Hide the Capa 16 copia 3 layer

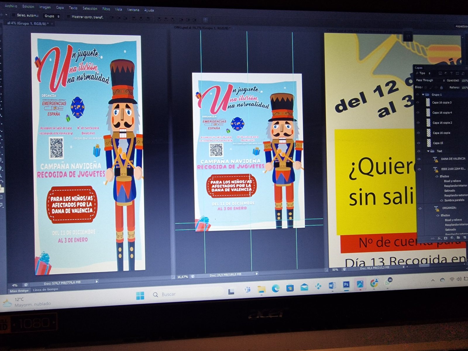tap(418, 102)
